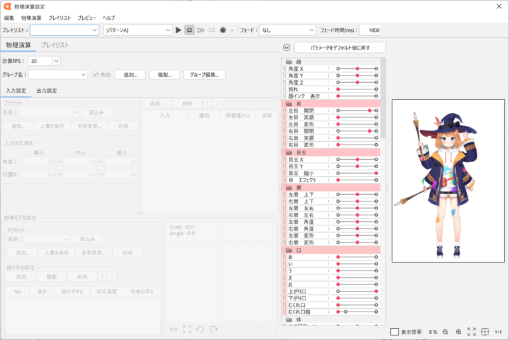Viewport: 509px width, 340px height.
Task: Click the record circle icon
Action: click(x=223, y=30)
